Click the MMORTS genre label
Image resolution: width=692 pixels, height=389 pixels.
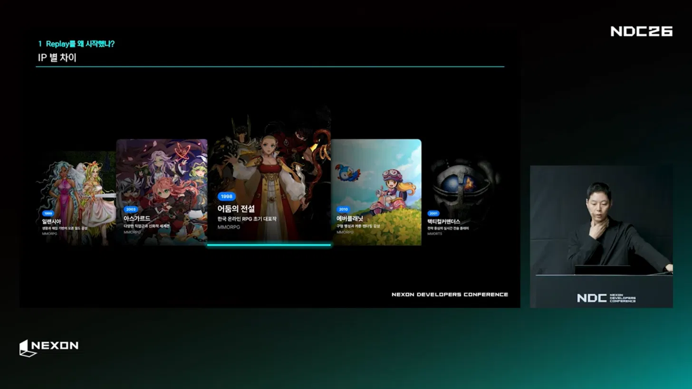[x=434, y=234]
